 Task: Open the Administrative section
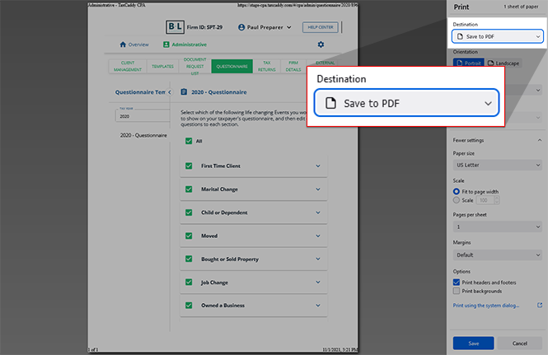point(185,44)
